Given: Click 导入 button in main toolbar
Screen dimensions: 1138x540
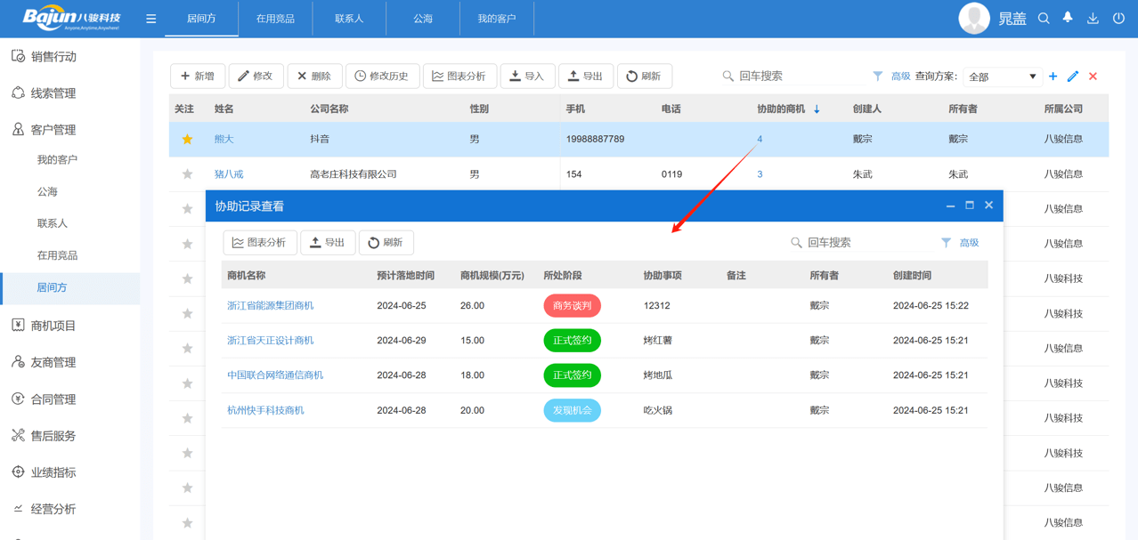Looking at the screenshot, I should (527, 77).
